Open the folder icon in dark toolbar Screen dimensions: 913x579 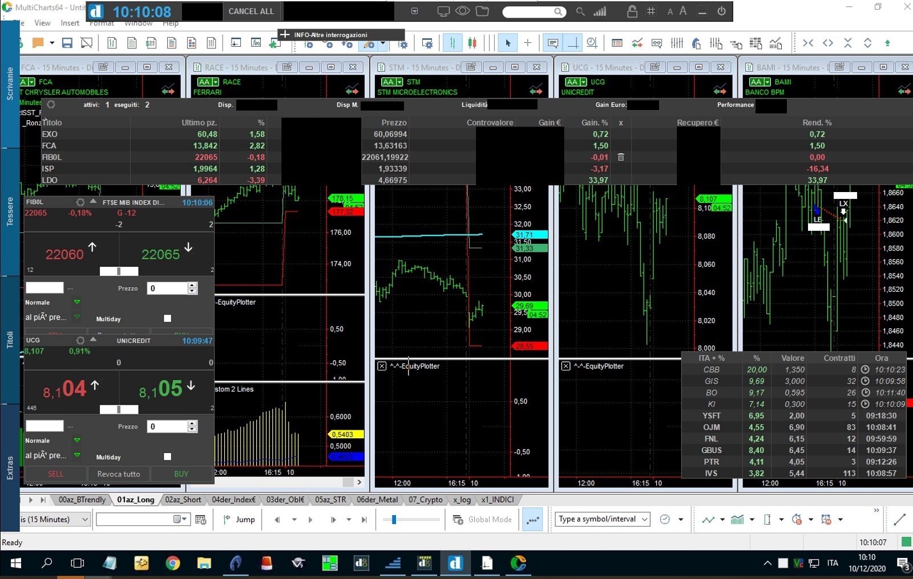(482, 11)
